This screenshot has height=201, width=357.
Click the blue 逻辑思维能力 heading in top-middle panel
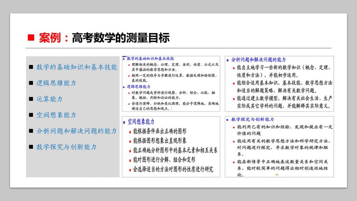coord(139,87)
